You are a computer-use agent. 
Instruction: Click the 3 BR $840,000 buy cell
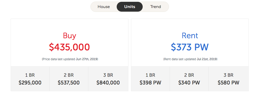pyautogui.click(x=108, y=79)
